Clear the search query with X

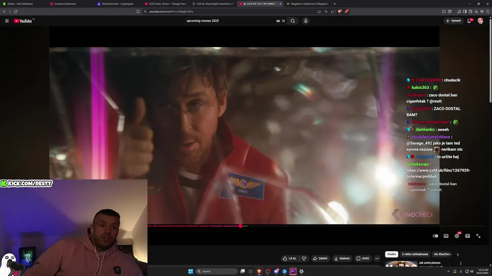pyautogui.click(x=284, y=21)
